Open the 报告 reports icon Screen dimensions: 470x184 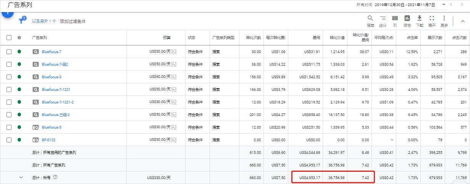click(x=407, y=21)
